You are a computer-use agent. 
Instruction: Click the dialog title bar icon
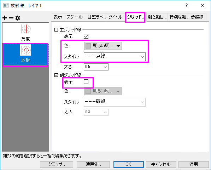point(6,5)
